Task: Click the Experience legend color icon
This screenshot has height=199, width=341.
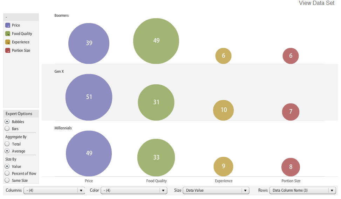Action: 8,42
